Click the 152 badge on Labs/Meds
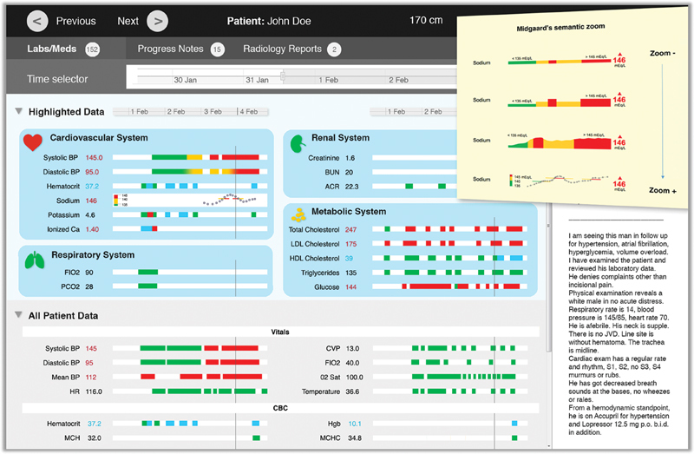The height and width of the screenshot is (454, 694). click(92, 49)
